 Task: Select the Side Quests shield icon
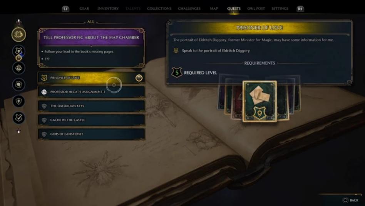[18, 101]
